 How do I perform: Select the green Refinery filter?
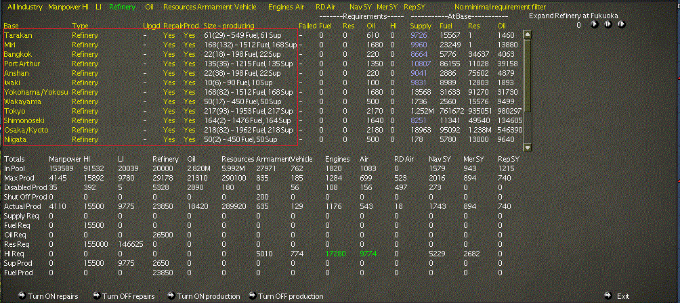click(122, 7)
